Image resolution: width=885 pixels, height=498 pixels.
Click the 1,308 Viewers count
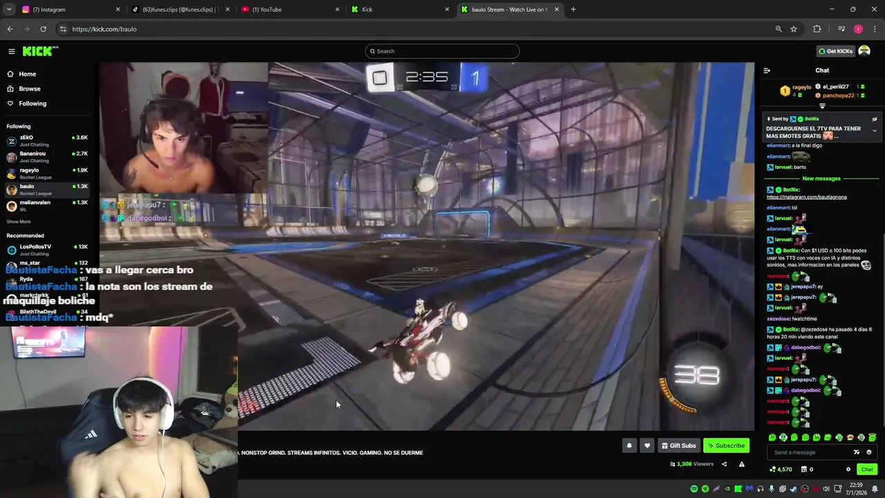pyautogui.click(x=692, y=464)
